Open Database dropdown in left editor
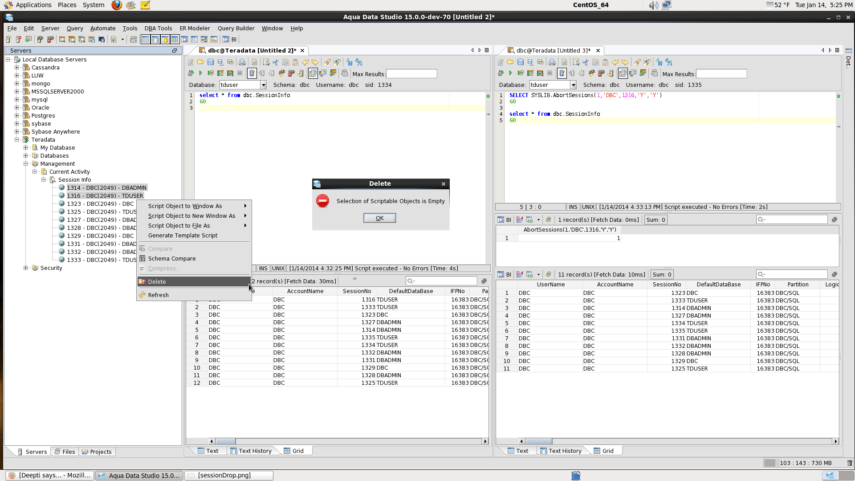Screen dimensions: 855x481 pos(263,85)
